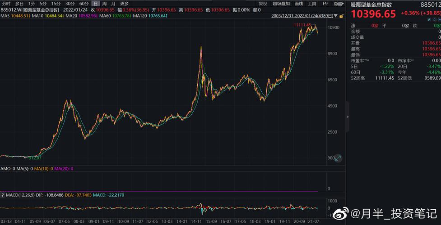
Task: Switch to 分时 intraday chart tab
Action: coord(6,4)
